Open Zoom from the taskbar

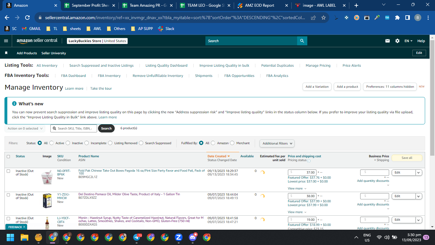coord(179,237)
